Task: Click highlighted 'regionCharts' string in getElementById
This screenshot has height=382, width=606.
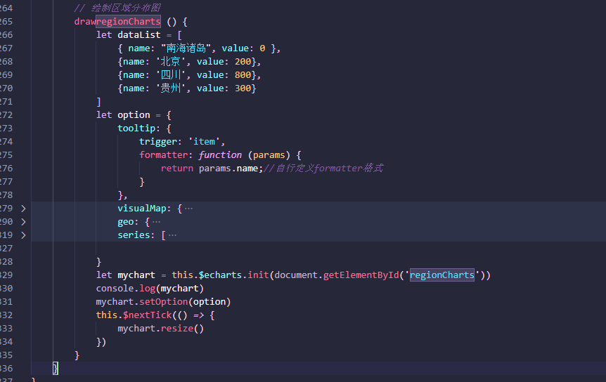Action: (x=441, y=275)
